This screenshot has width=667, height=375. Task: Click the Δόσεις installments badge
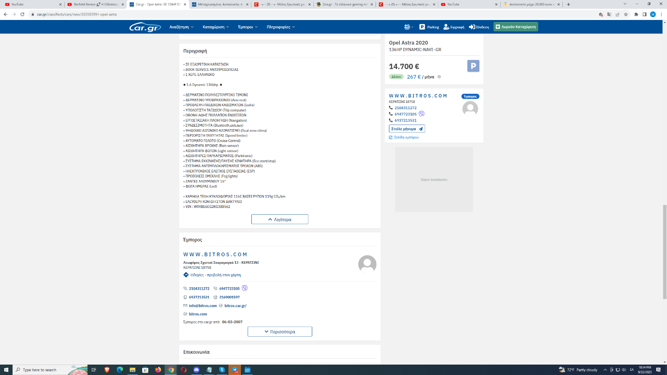[x=396, y=77]
